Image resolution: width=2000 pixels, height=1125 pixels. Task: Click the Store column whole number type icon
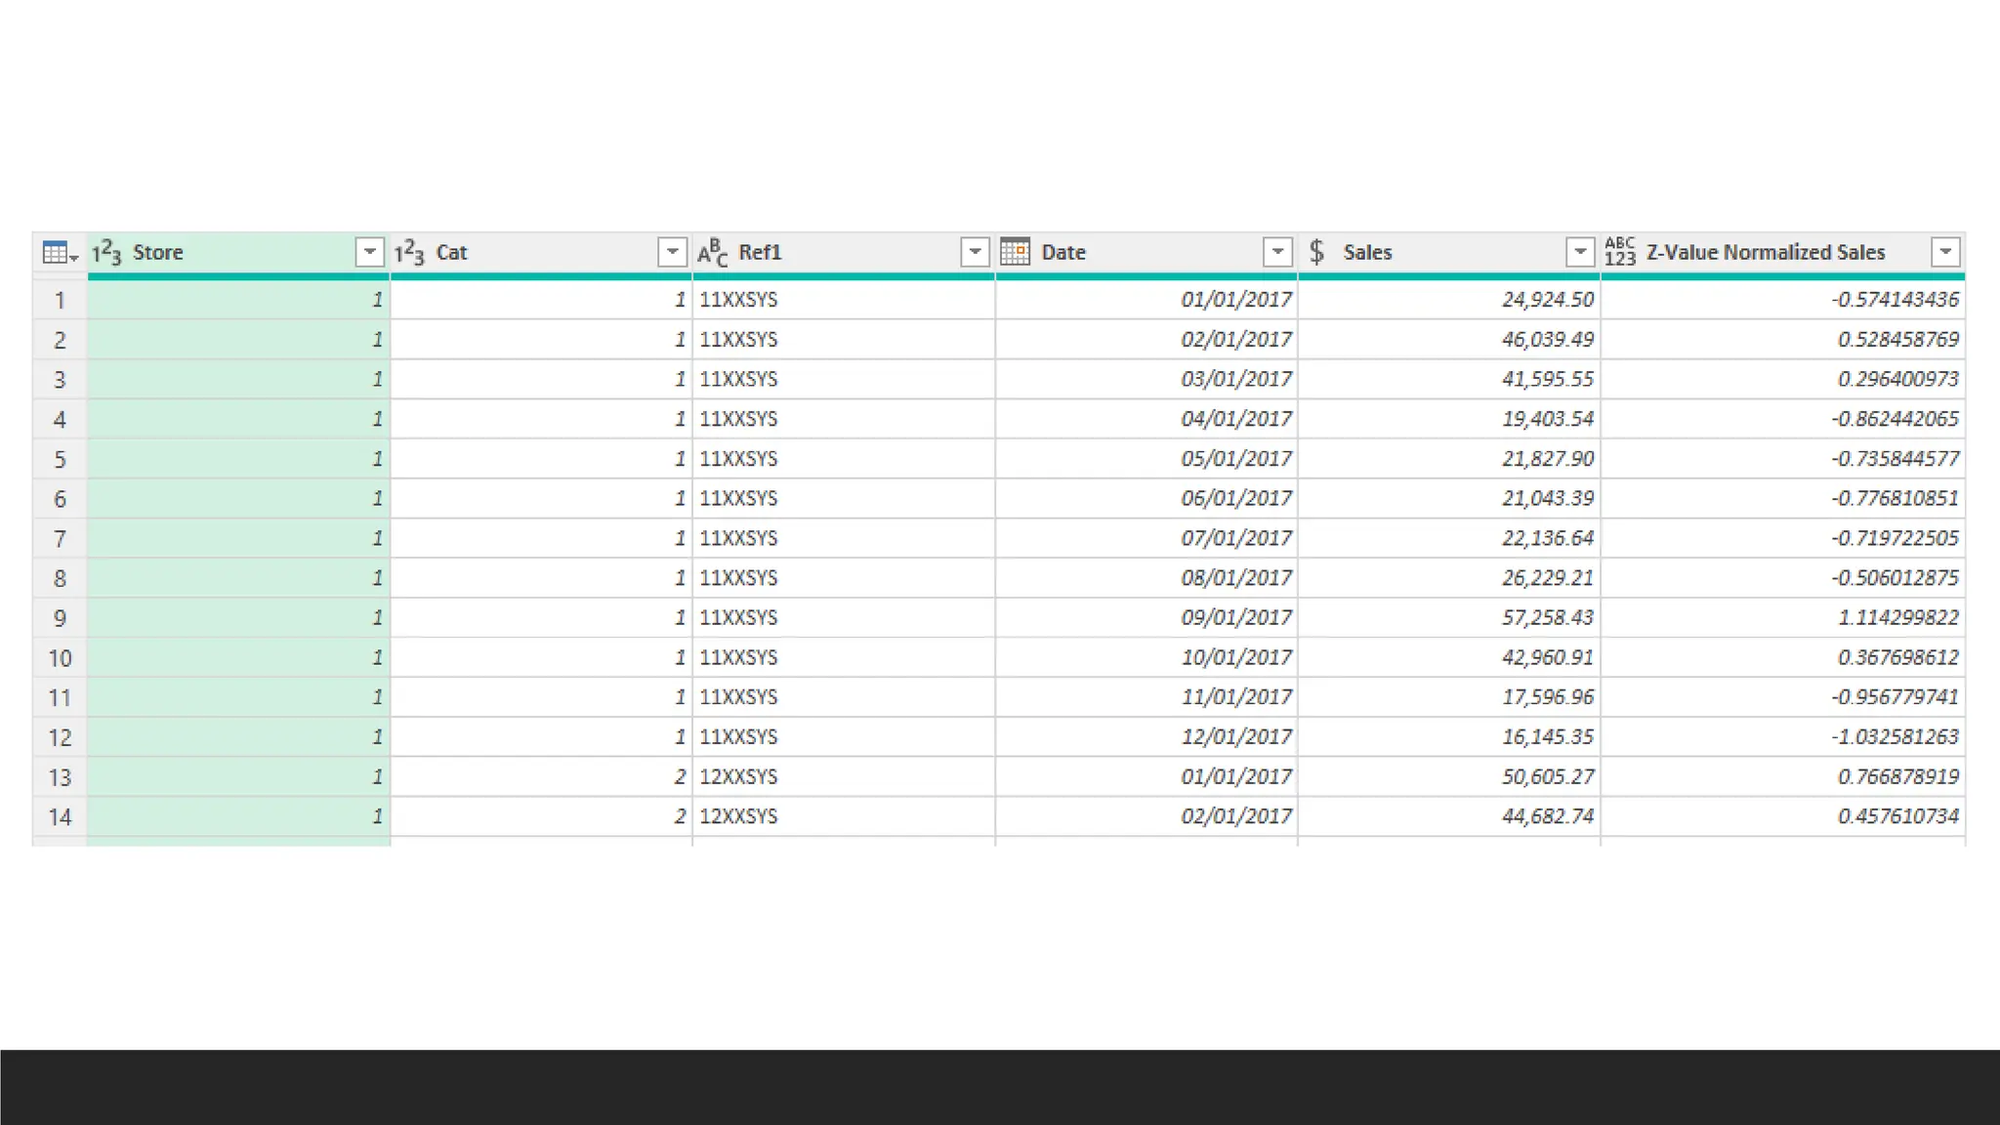(106, 253)
